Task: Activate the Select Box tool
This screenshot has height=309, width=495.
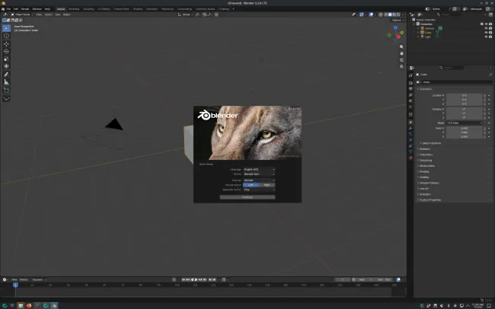Action: (x=6, y=28)
